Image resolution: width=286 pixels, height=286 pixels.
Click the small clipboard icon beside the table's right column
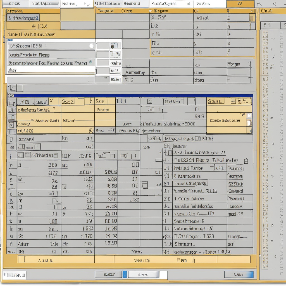[x=246, y=161]
